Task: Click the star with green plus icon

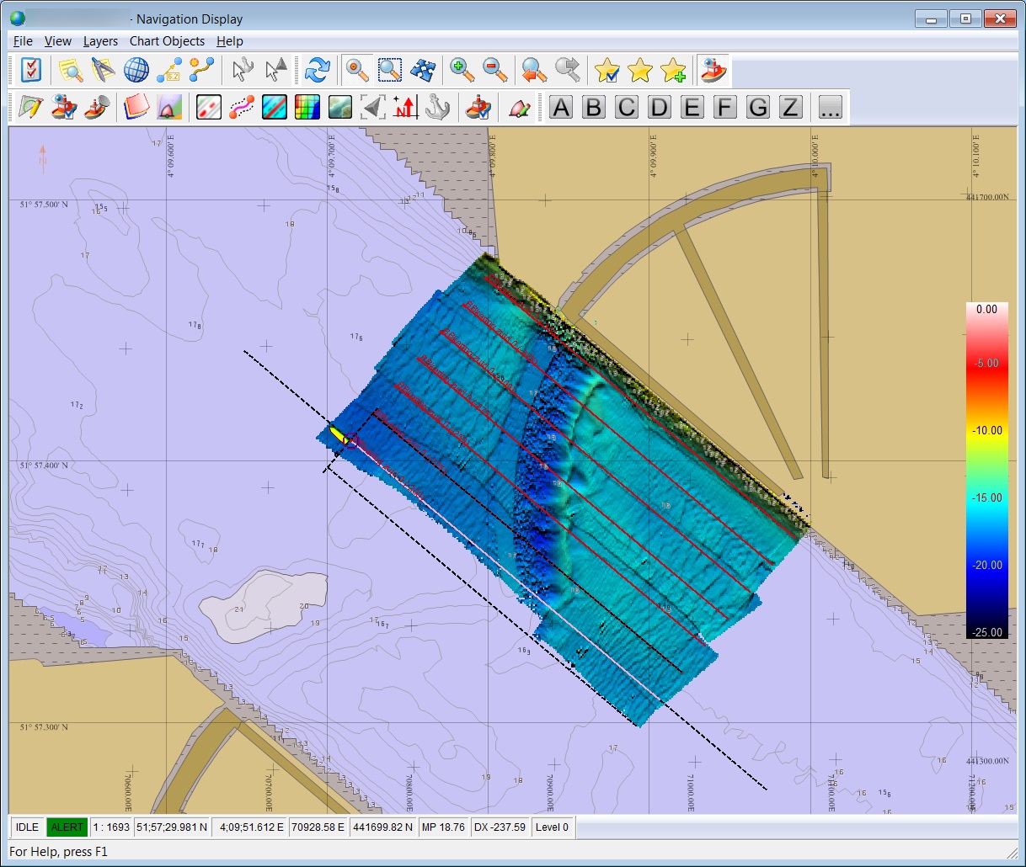Action: pos(673,71)
